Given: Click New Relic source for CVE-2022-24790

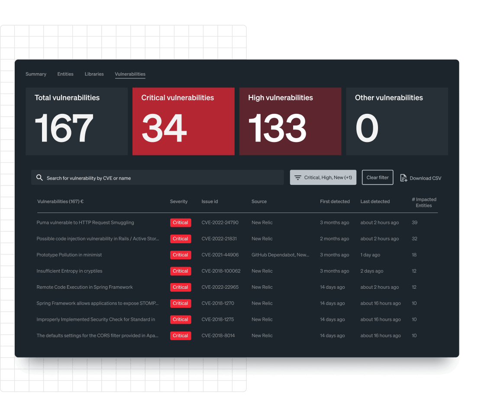Looking at the screenshot, I should click(262, 223).
